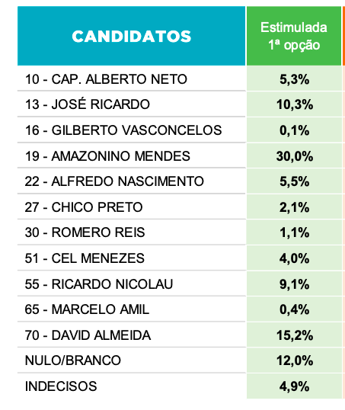This screenshot has height=410, width=345.
Task: Click candidate 55 - RICARDO NICOLAU
Action: [99, 284]
